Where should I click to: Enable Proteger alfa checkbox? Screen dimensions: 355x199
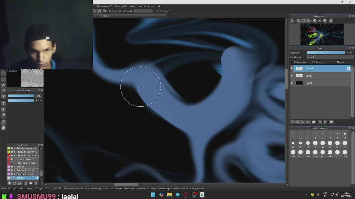tap(292, 62)
